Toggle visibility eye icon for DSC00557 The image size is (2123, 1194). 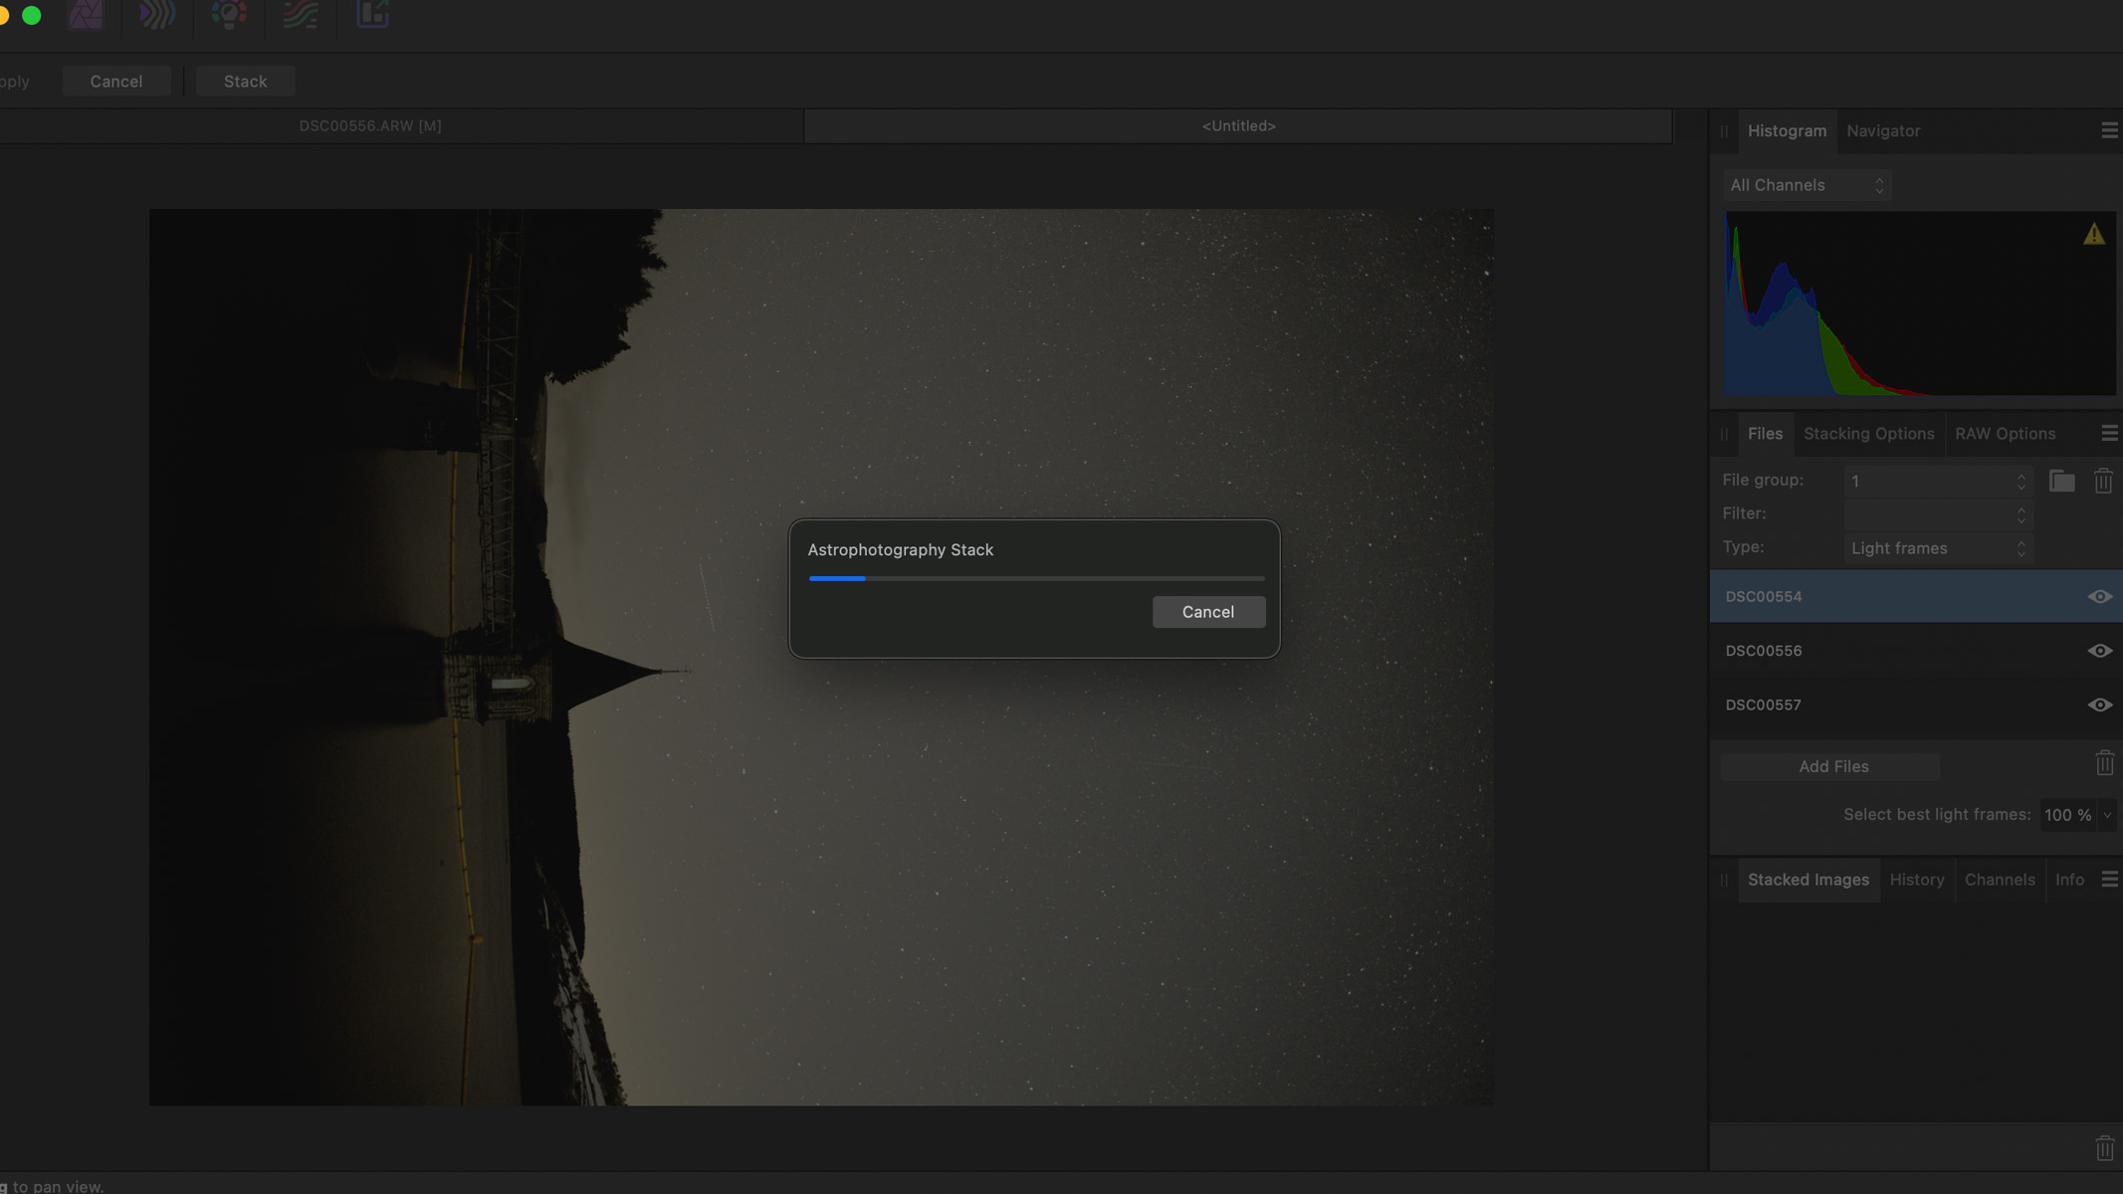(2101, 705)
